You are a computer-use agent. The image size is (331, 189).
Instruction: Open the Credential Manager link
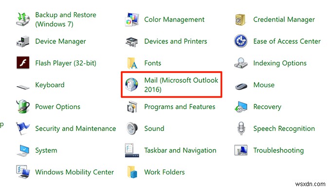pos(284,19)
